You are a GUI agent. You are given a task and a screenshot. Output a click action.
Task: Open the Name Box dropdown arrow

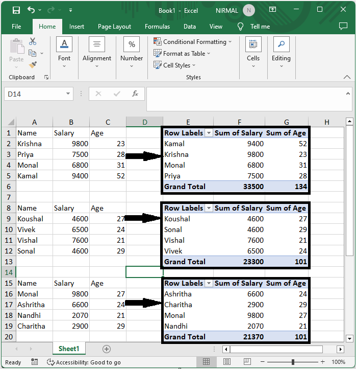[68, 94]
